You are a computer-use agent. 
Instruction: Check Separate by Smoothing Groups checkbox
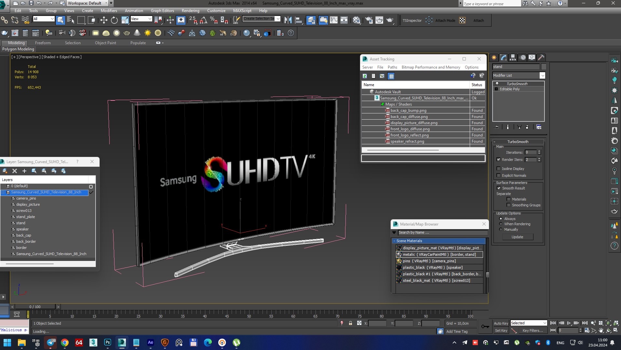508,205
